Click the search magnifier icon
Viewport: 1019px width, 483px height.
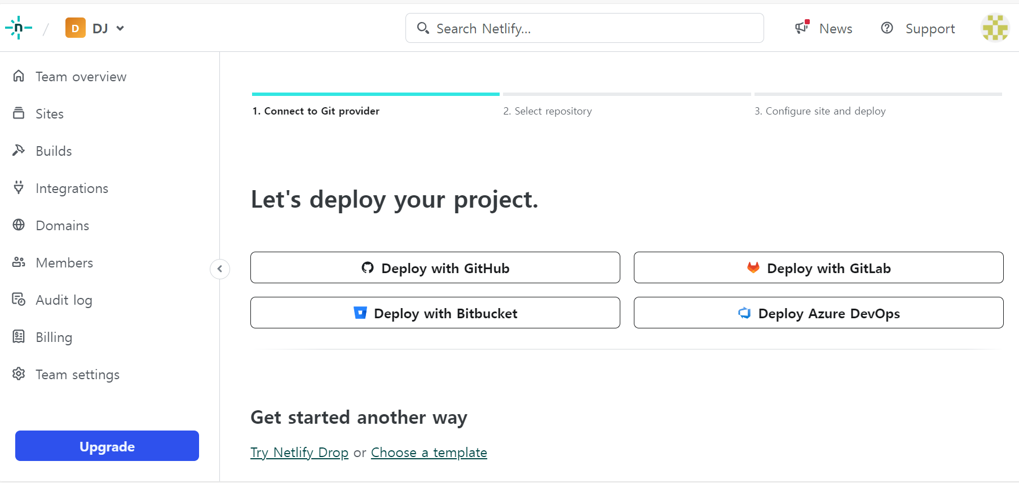[423, 28]
